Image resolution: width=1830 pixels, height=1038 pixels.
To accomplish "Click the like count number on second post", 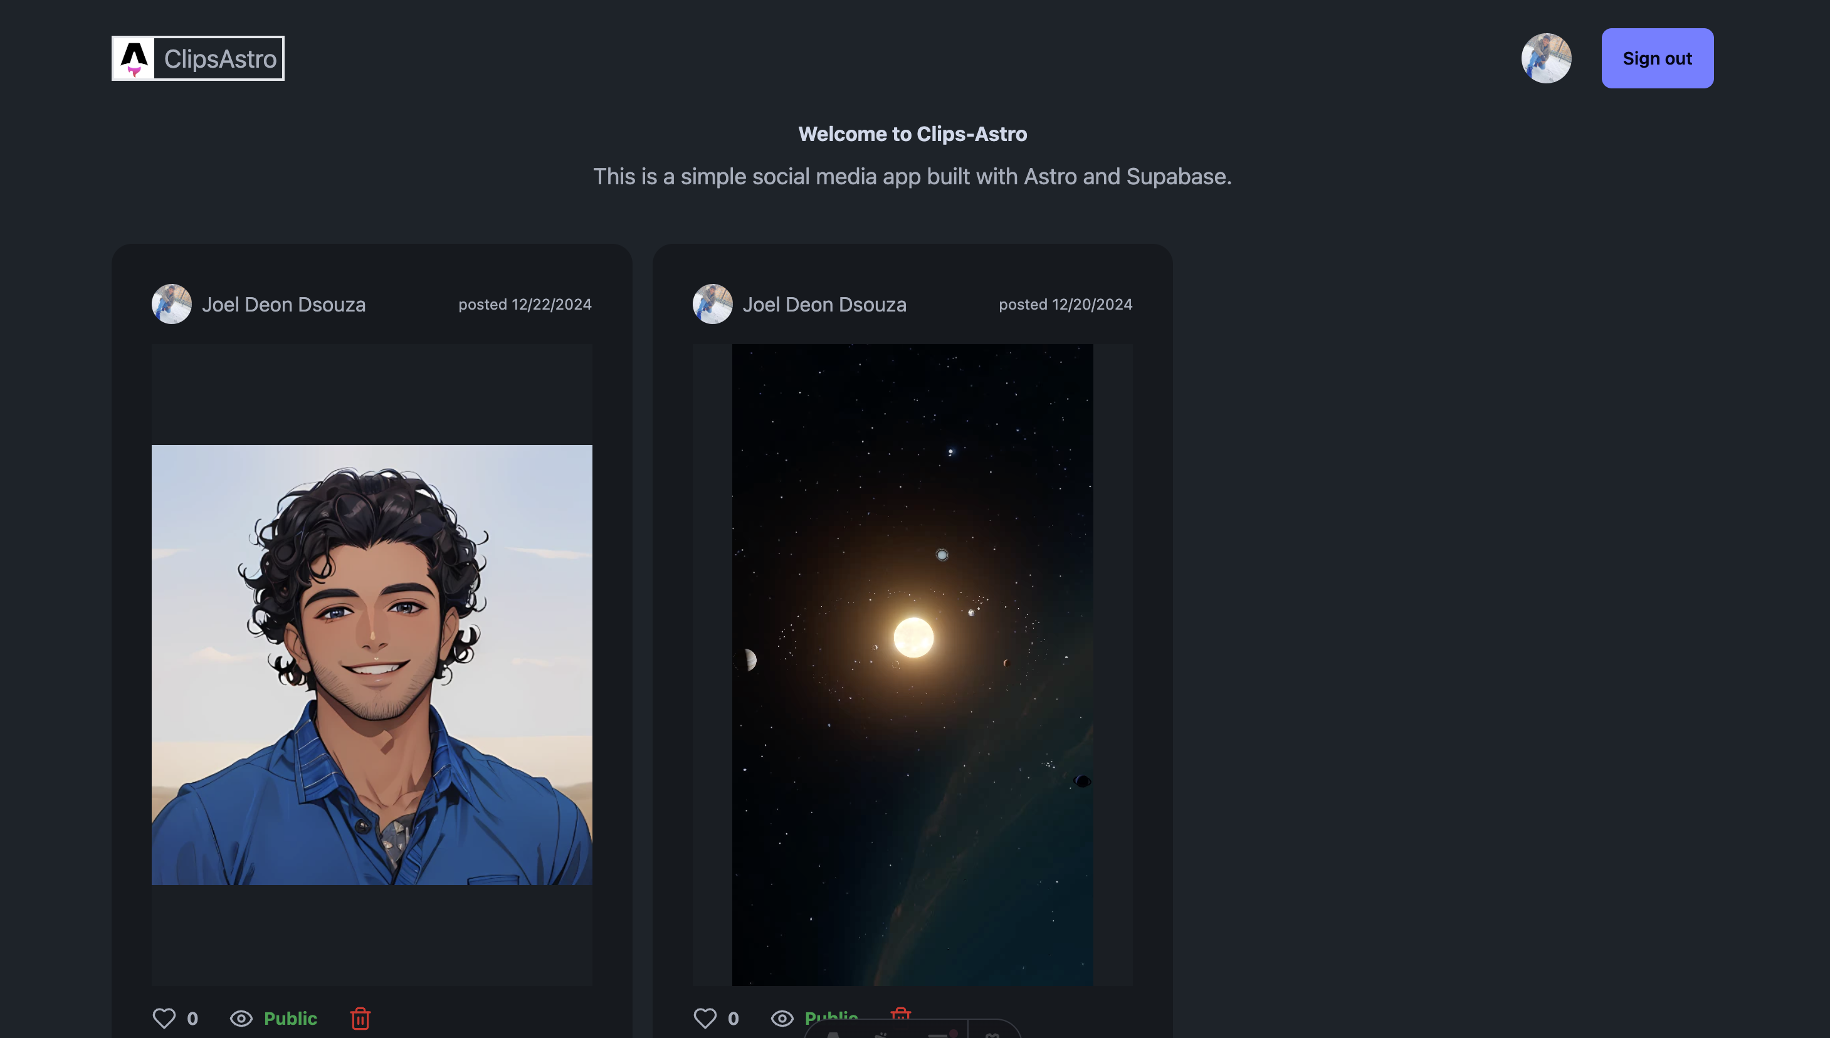I will click(733, 1018).
